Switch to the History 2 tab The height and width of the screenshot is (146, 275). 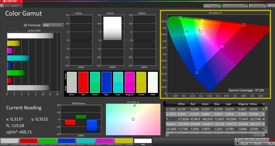point(15,6)
